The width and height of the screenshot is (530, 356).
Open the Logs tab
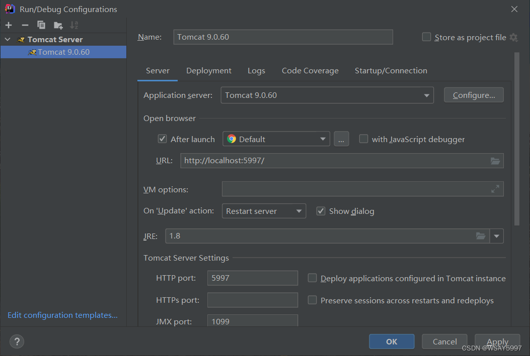point(256,71)
